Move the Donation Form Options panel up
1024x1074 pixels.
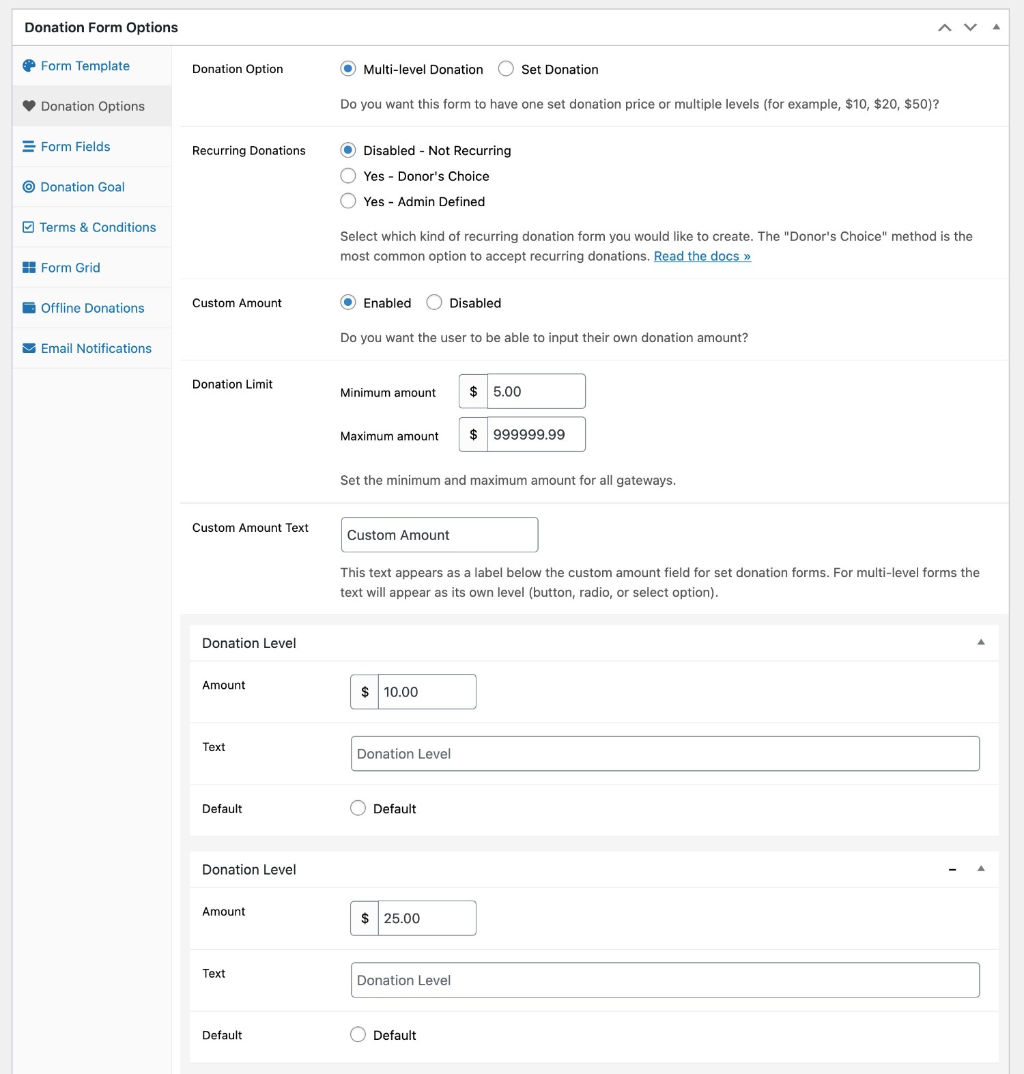point(945,27)
